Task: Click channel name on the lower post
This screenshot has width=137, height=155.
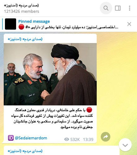Action: point(25,151)
